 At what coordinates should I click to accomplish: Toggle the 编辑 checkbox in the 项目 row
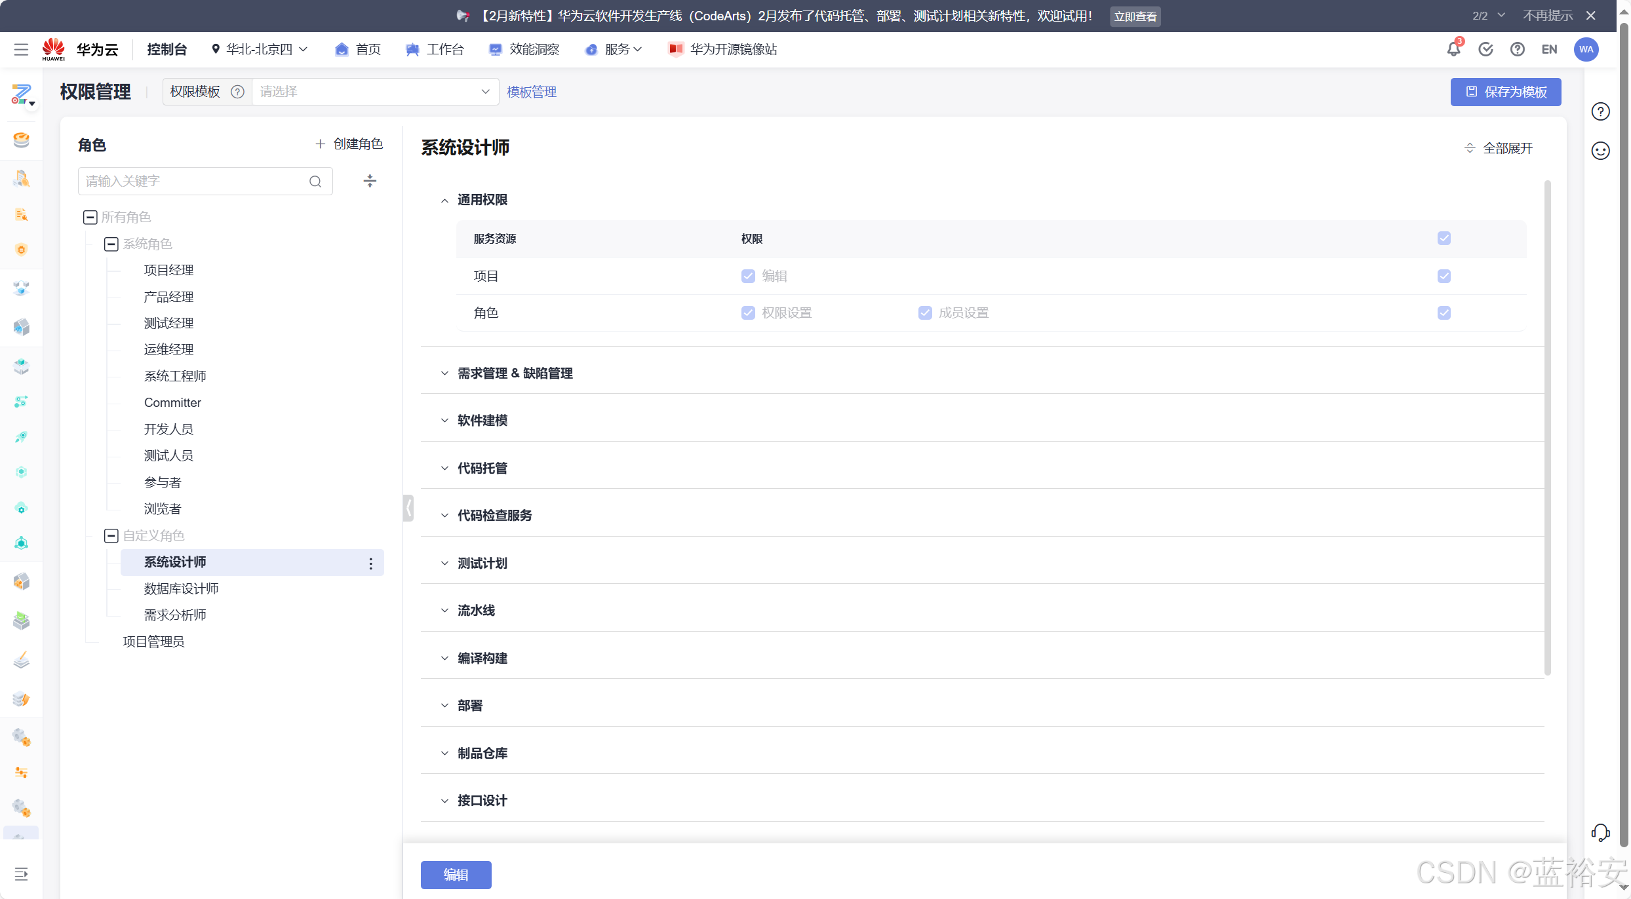[748, 277]
